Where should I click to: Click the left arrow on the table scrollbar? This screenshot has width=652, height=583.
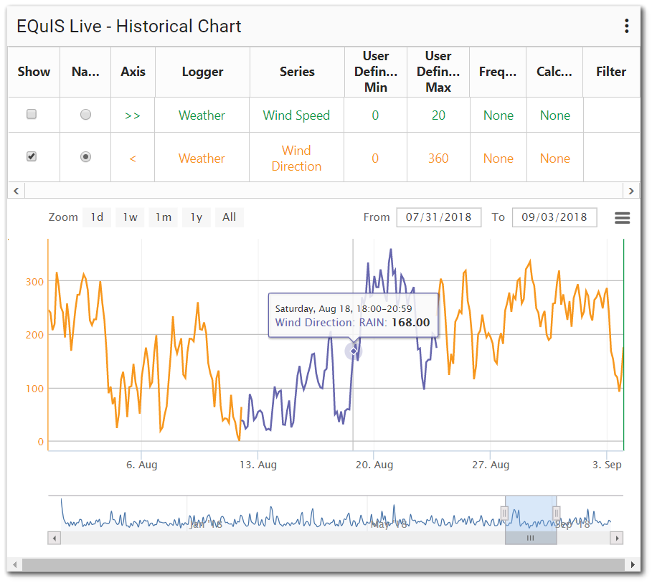point(16,190)
